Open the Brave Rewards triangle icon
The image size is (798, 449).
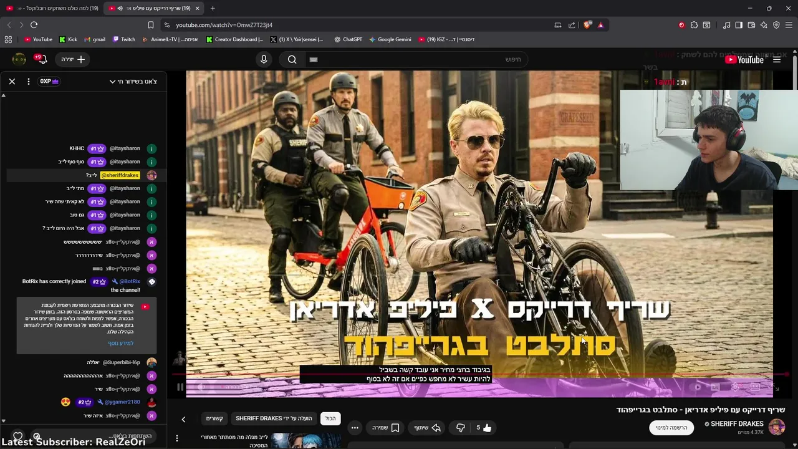[x=600, y=25]
